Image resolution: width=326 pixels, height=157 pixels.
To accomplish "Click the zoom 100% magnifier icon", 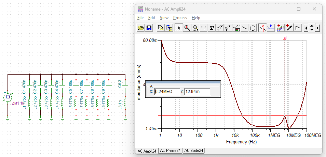I will [x=195, y=28].
